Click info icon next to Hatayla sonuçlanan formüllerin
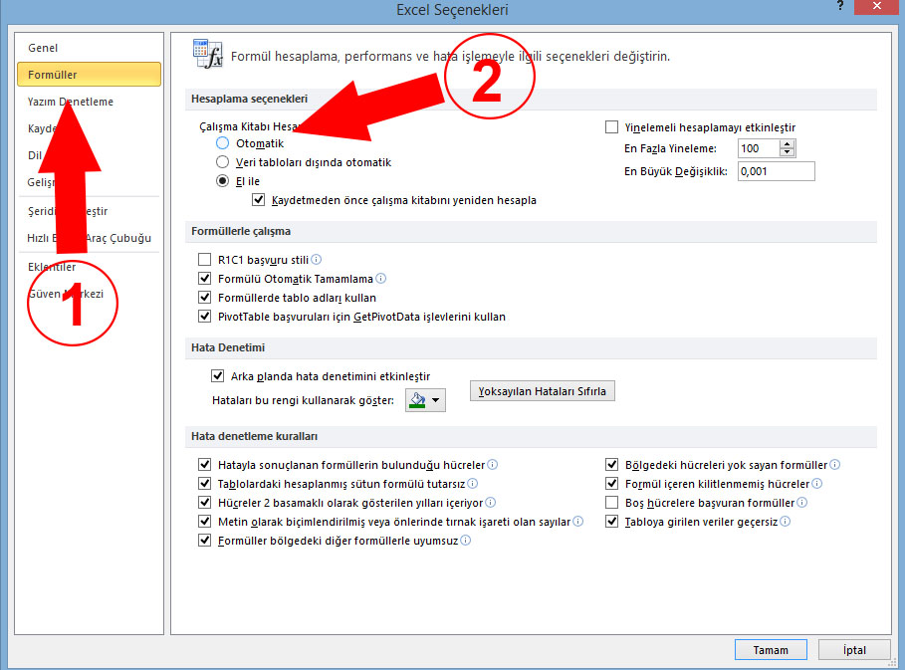Viewport: 905px width, 670px height. coord(493,465)
